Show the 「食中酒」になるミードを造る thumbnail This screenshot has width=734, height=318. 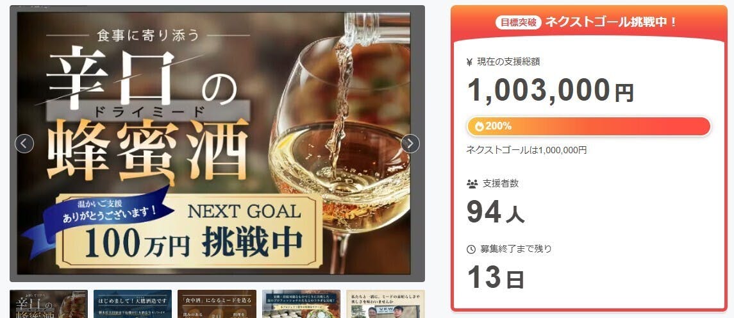217,304
